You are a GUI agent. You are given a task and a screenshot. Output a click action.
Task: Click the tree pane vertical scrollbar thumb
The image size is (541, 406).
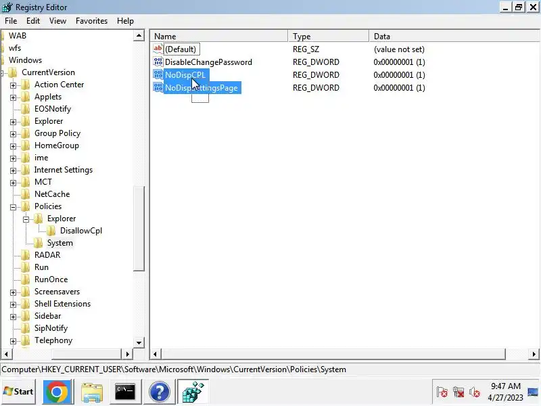[x=139, y=229]
